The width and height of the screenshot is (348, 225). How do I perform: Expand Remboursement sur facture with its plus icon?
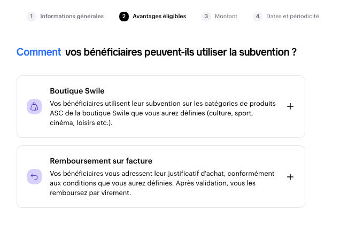point(290,177)
